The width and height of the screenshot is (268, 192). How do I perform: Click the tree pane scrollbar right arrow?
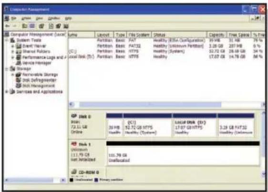click(x=63, y=180)
